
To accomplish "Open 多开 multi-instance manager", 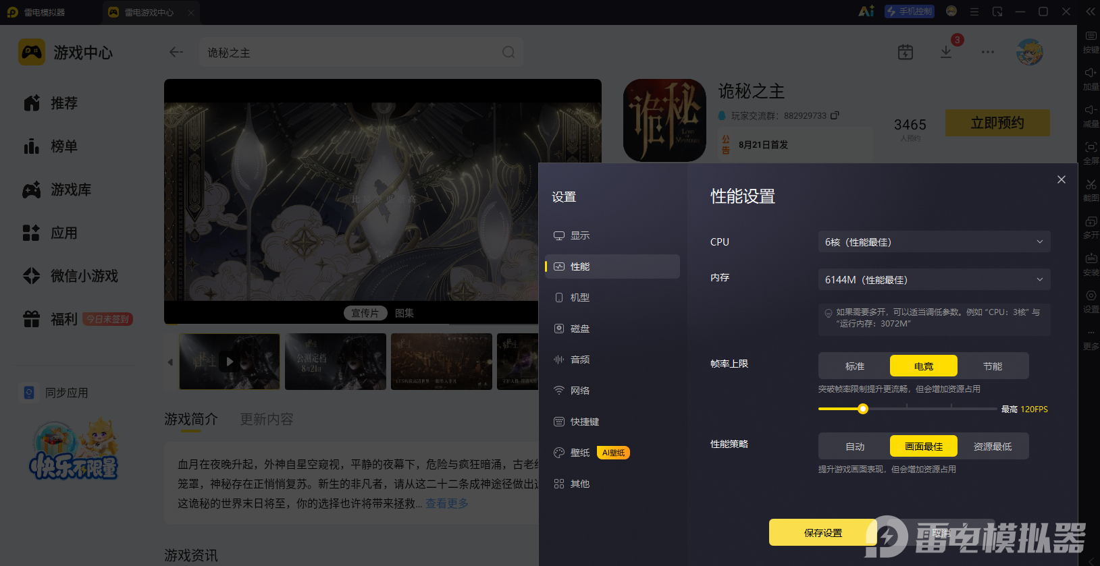I will 1091,227.
